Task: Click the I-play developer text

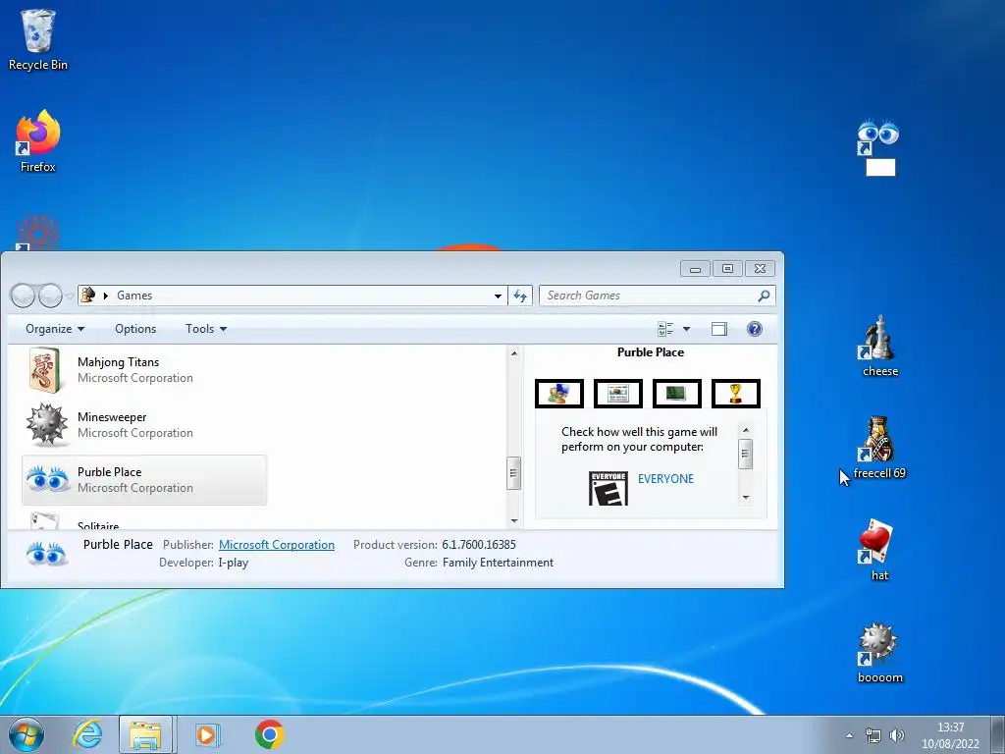Action: (x=234, y=563)
